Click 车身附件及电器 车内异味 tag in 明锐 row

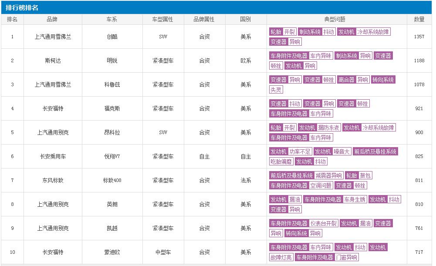tap(301, 56)
